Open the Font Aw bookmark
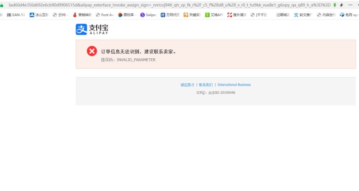This screenshot has width=359, height=191. click(x=105, y=15)
